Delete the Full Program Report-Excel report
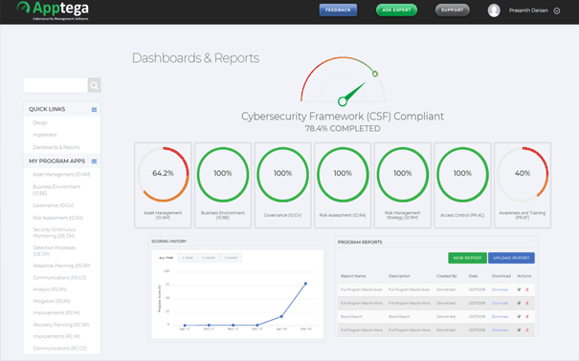 527,290
